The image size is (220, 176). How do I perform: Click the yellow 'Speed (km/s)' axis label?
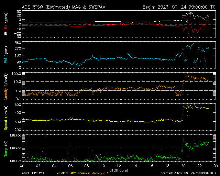6,118
